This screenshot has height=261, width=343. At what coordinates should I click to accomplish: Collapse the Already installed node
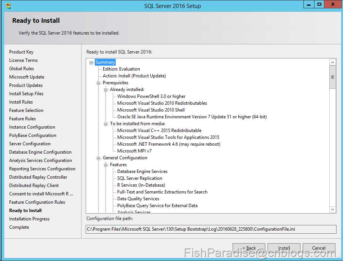point(106,90)
